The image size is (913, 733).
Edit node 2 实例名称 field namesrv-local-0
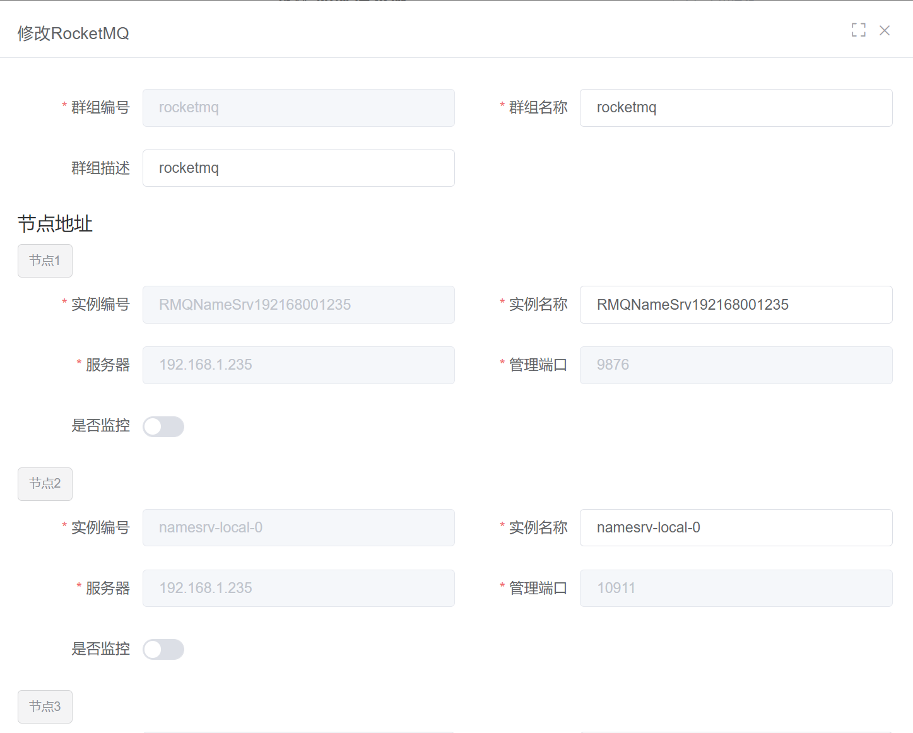click(736, 527)
